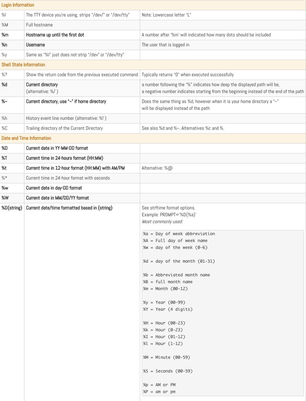The height and width of the screenshot is (401, 306).
Task: Click the "Hostname up until the first dot" text
Action: (x=55, y=35)
